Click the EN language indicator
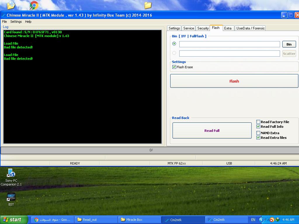The width and height of the screenshot is (299, 224). point(253,220)
